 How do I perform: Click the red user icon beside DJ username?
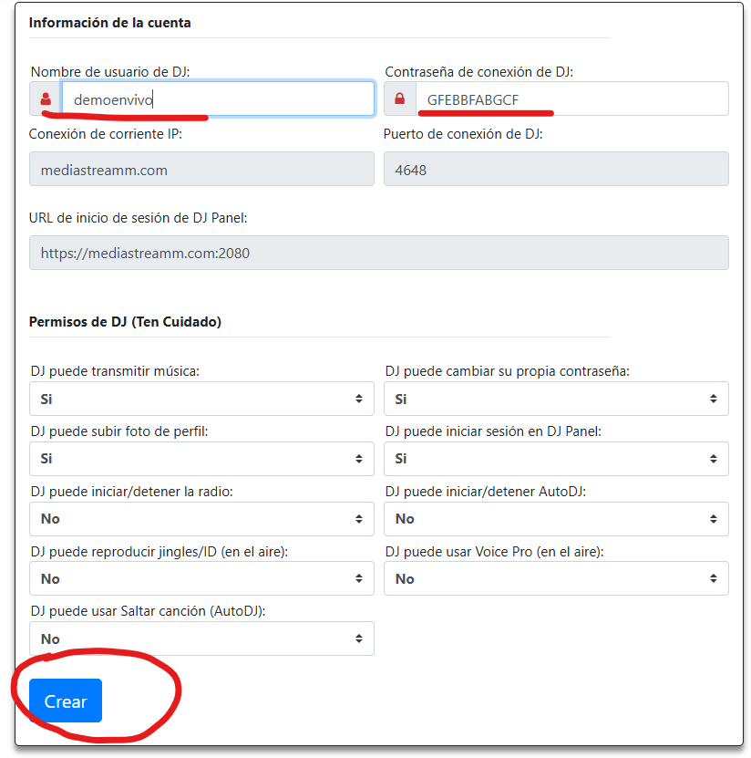click(x=46, y=99)
